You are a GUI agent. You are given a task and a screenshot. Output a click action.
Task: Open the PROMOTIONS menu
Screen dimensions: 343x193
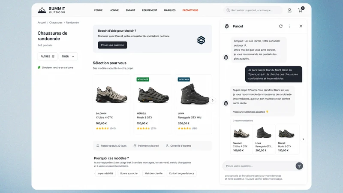190,10
